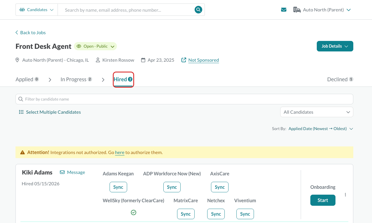Open the envelope messages icon in header

click(x=283, y=10)
